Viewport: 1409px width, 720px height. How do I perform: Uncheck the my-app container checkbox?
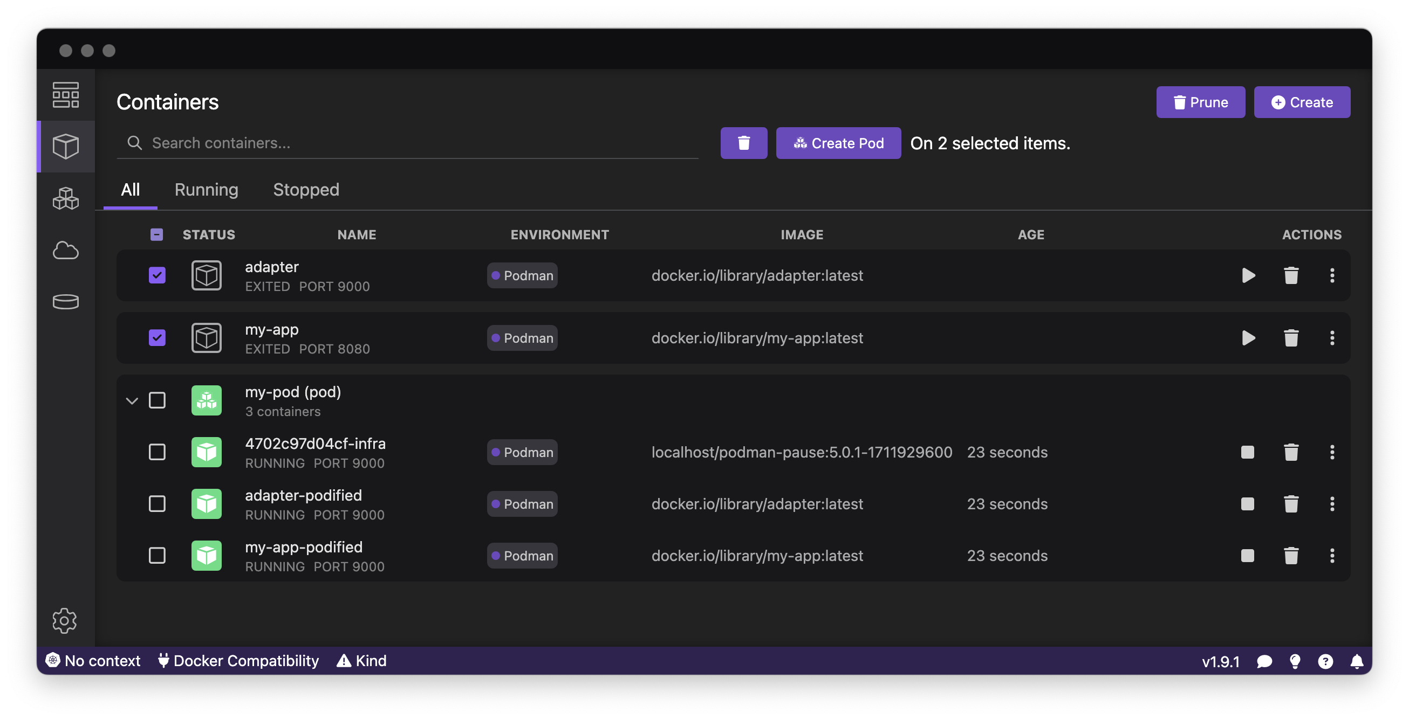(x=157, y=338)
